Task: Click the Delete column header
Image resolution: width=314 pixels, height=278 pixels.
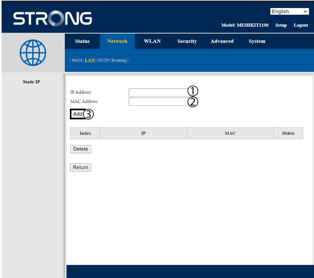Action: pyautogui.click(x=288, y=133)
